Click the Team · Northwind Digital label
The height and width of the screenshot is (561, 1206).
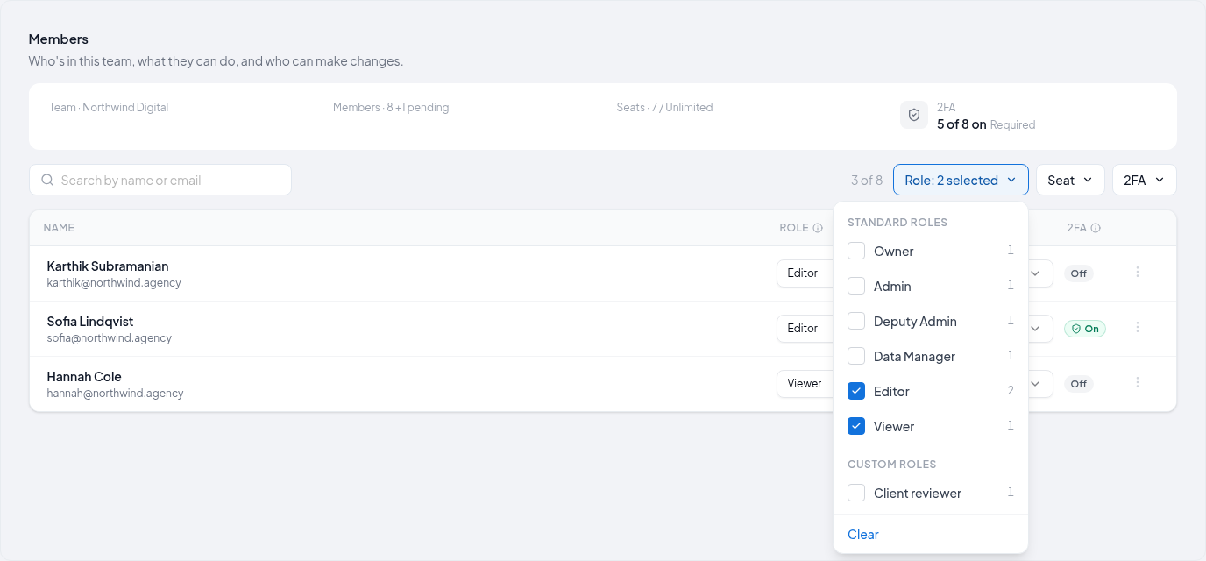[x=109, y=108]
